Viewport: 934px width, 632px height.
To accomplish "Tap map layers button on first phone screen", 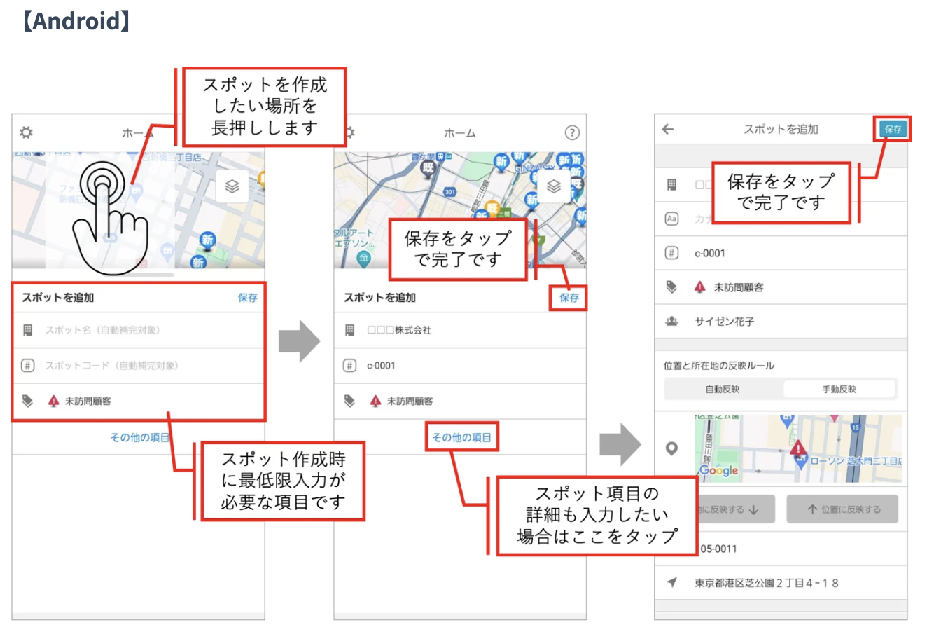I will 232,186.
